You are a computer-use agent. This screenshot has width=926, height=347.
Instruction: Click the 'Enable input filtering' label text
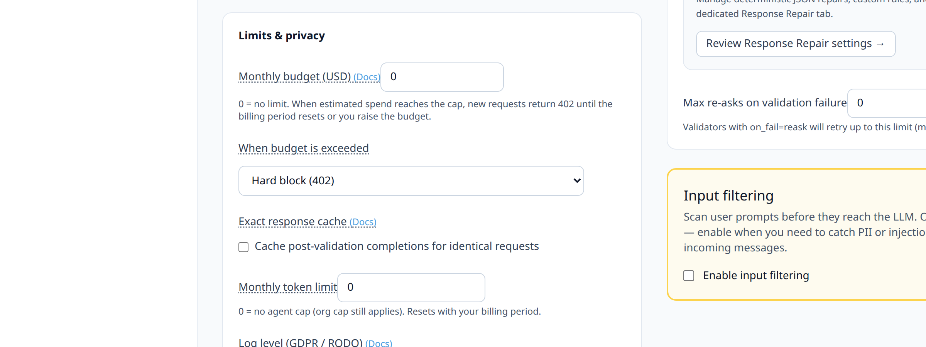(x=756, y=276)
